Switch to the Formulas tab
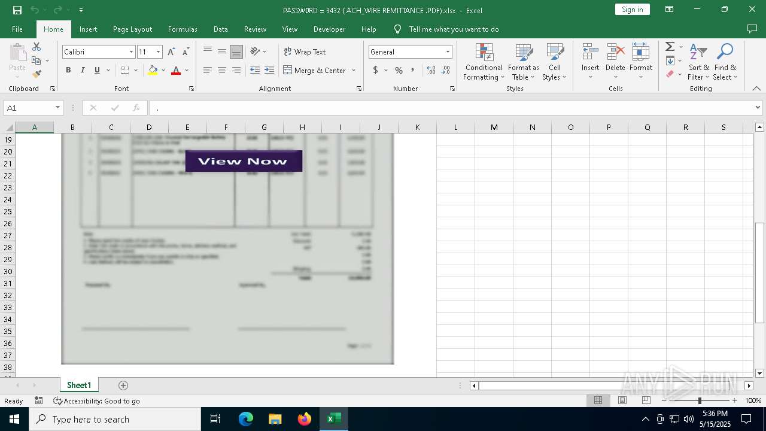The height and width of the screenshot is (431, 766). click(x=183, y=29)
